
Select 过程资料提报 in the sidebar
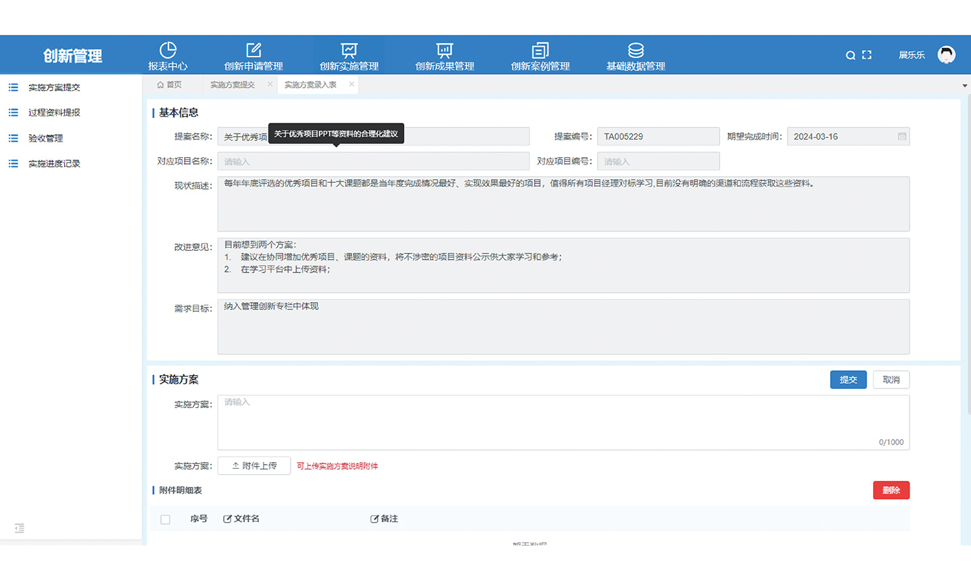(x=54, y=113)
